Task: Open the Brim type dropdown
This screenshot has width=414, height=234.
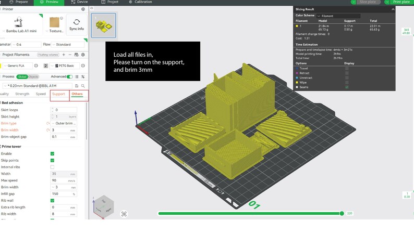Action: point(64,123)
